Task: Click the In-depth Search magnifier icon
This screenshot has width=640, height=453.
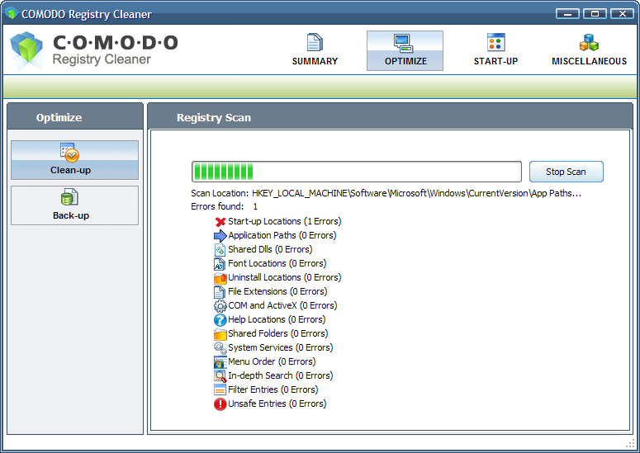Action: (220, 376)
